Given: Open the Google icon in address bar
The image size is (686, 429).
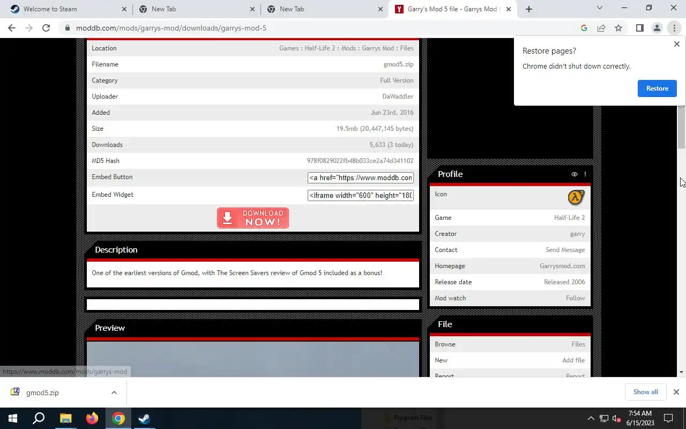Looking at the screenshot, I should [584, 28].
